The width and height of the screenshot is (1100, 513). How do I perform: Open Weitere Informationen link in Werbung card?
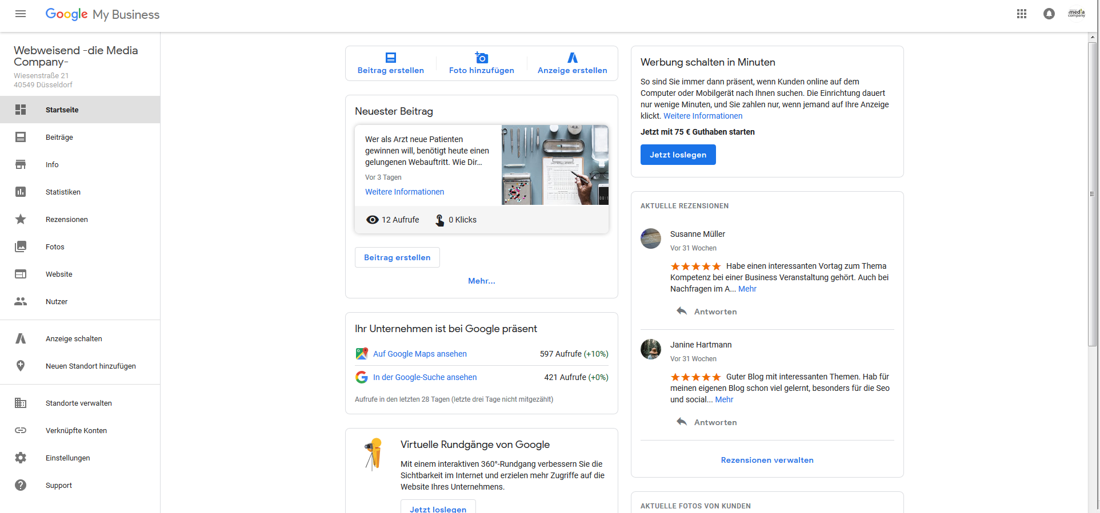703,116
